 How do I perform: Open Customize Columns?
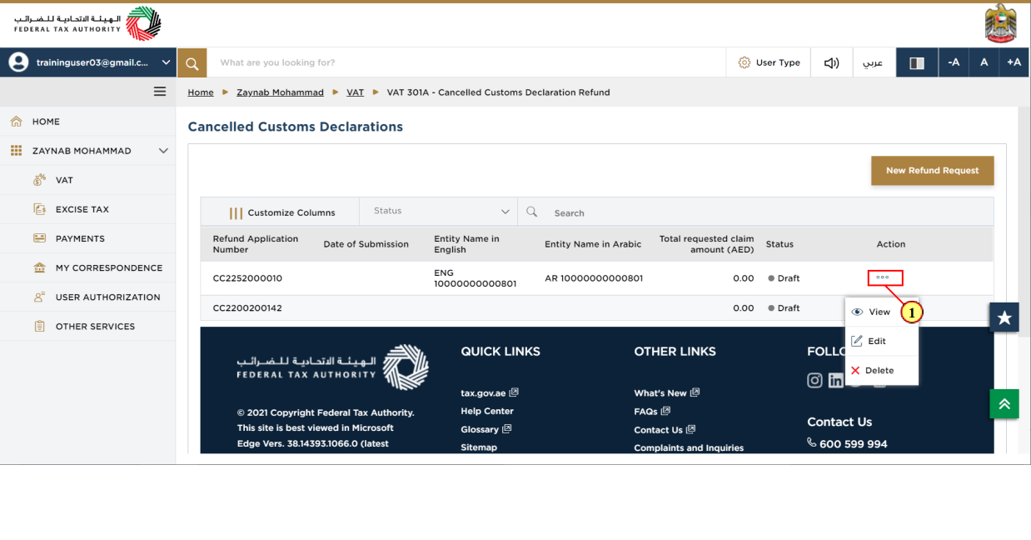(281, 212)
